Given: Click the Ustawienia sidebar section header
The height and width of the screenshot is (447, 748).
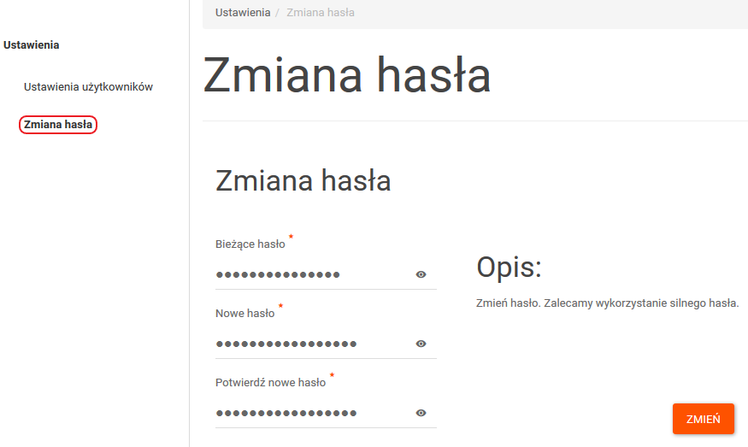Looking at the screenshot, I should click(x=32, y=44).
